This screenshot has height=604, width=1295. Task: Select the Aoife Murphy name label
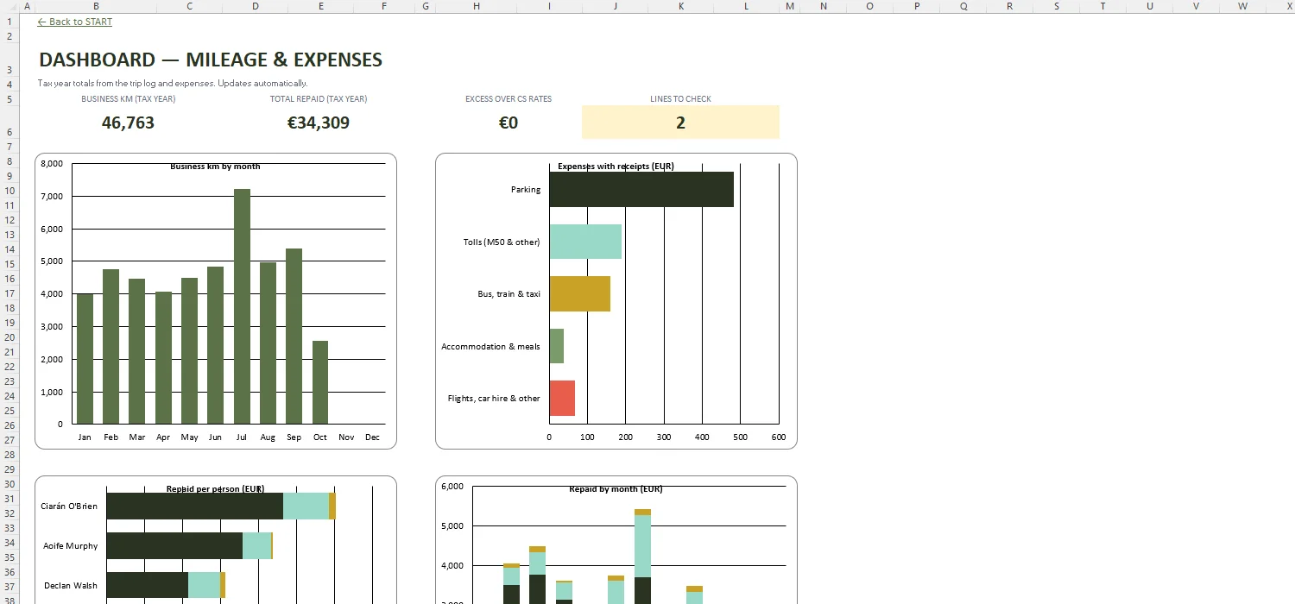click(71, 546)
